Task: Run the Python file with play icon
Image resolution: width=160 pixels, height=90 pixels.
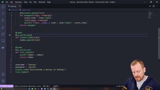Action: pyautogui.click(x=150, y=6)
